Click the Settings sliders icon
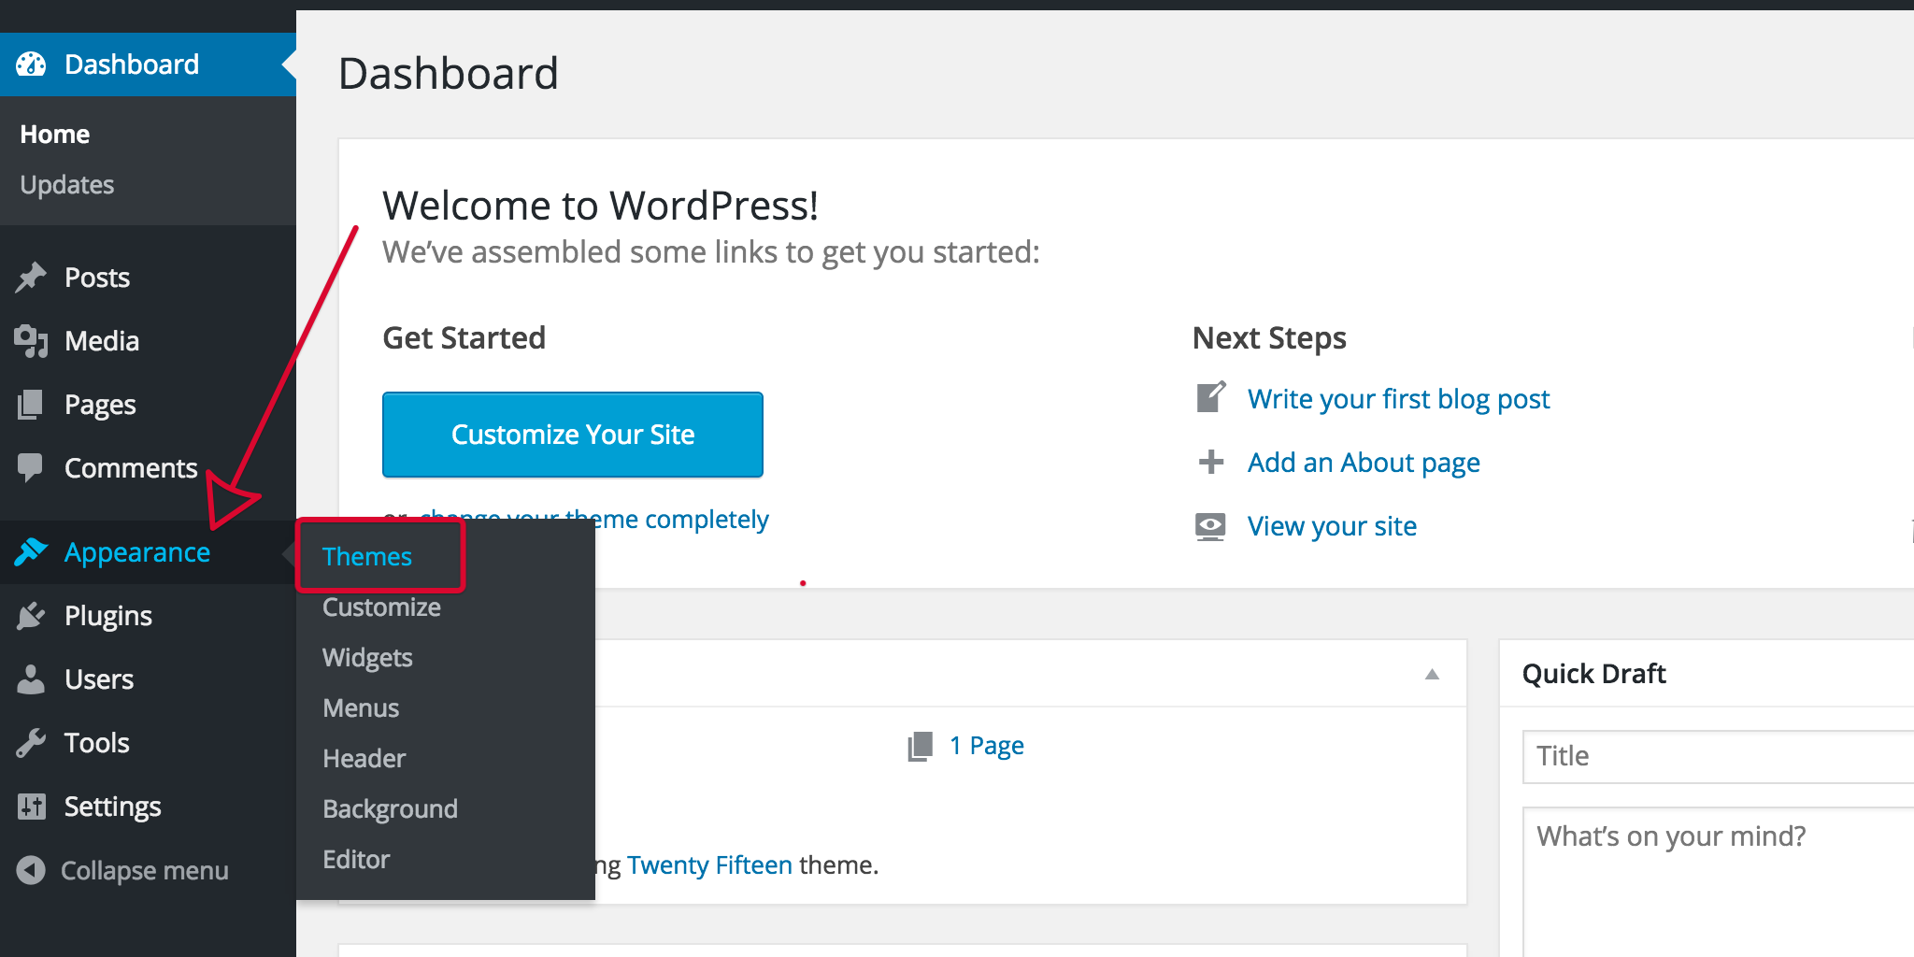 pyautogui.click(x=31, y=806)
